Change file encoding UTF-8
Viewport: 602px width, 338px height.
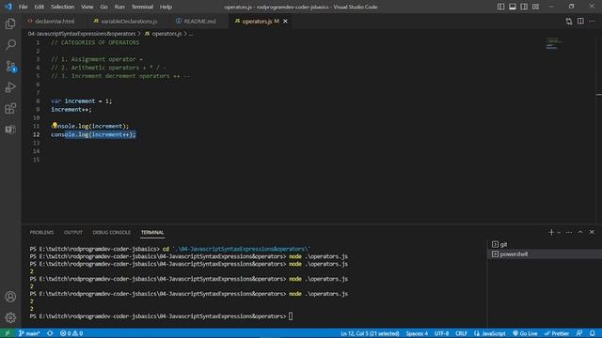point(441,333)
